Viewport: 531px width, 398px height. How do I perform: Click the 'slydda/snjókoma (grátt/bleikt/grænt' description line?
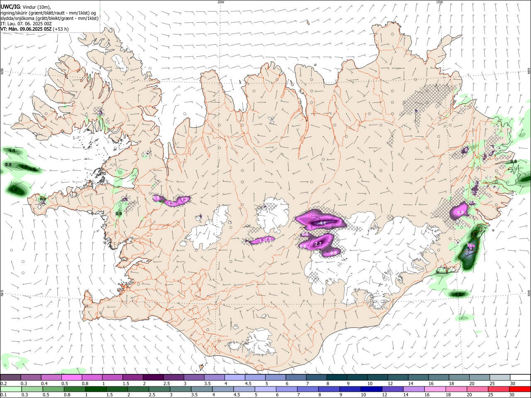click(x=49, y=18)
